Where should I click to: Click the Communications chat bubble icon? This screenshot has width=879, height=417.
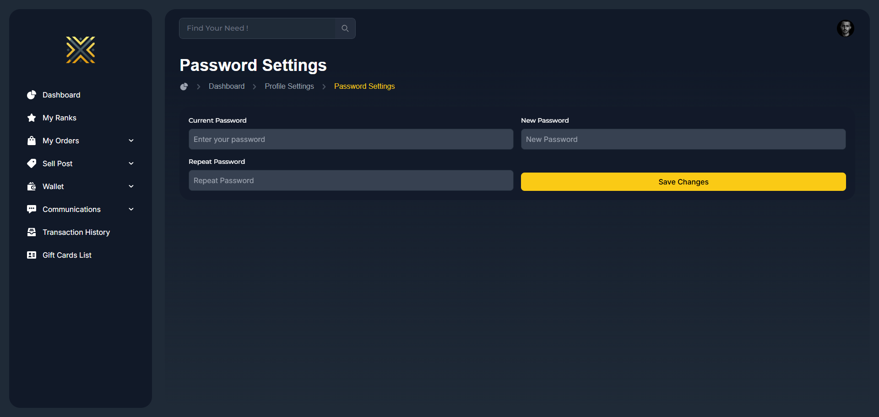click(32, 209)
